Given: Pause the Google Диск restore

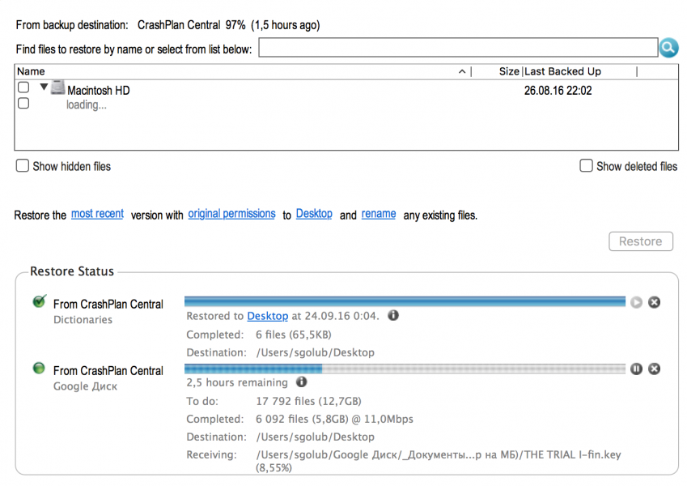Looking at the screenshot, I should (637, 369).
